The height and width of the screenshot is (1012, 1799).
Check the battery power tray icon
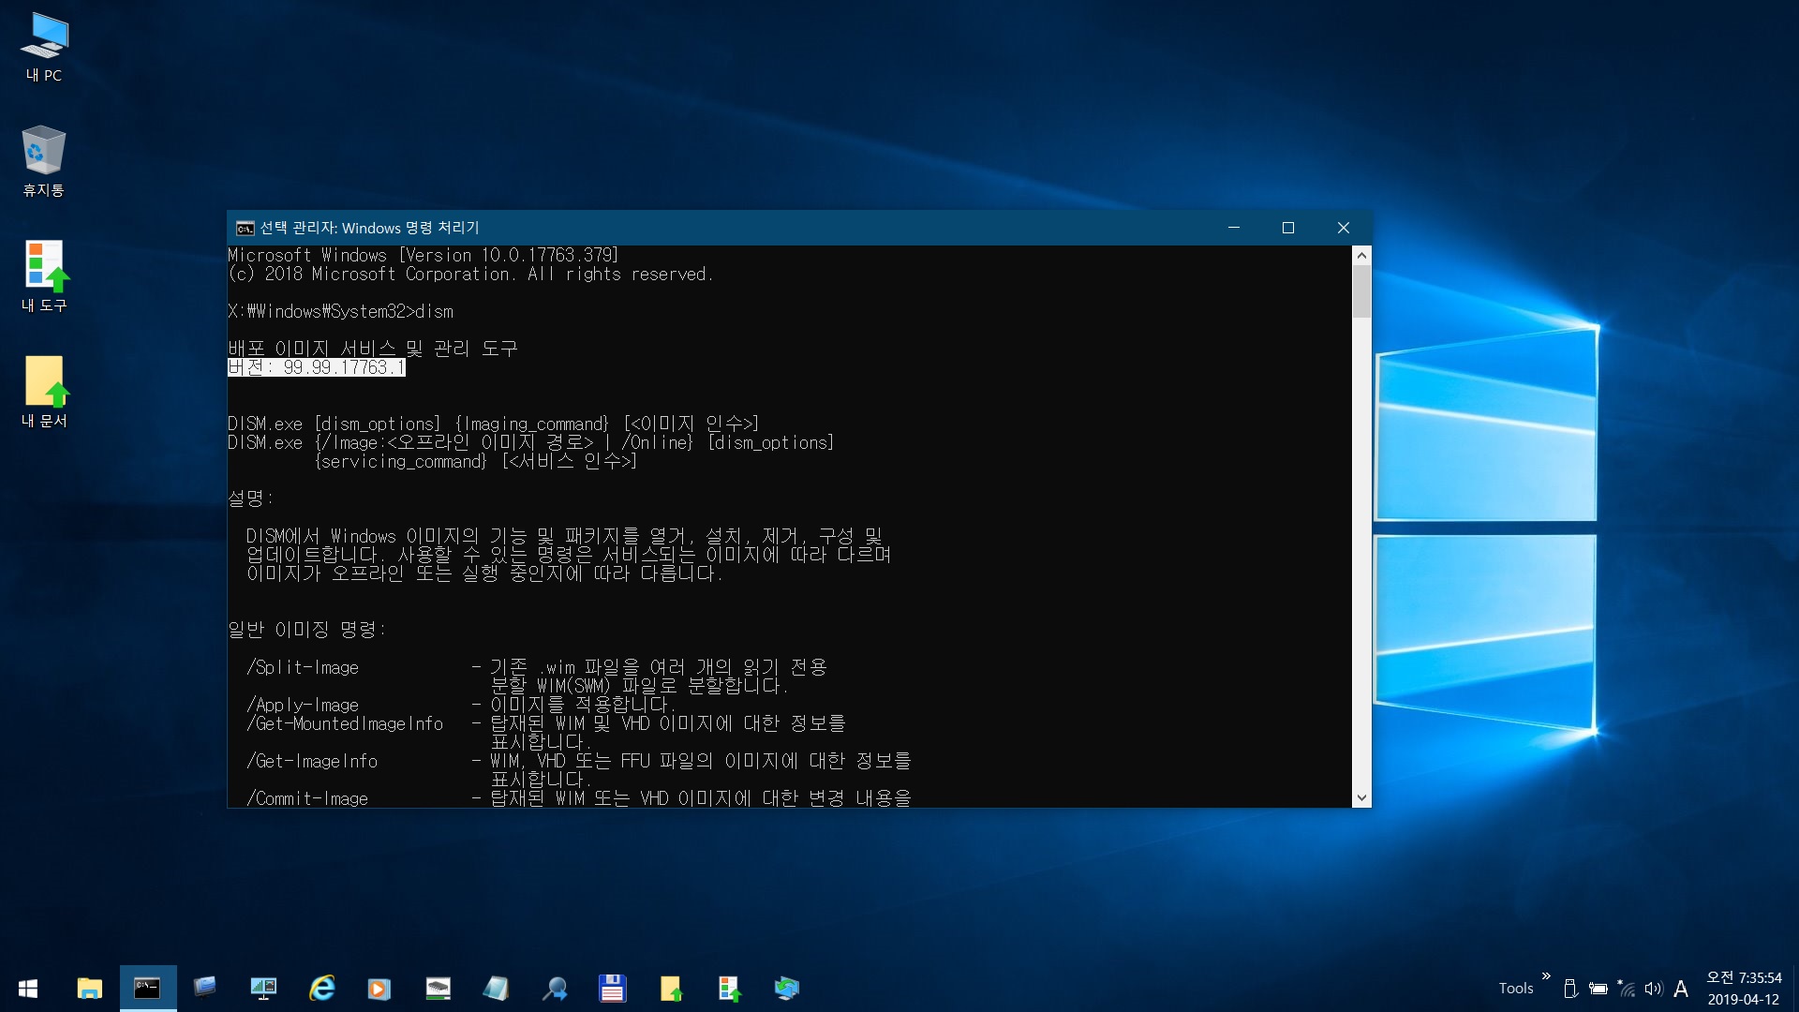1598,989
